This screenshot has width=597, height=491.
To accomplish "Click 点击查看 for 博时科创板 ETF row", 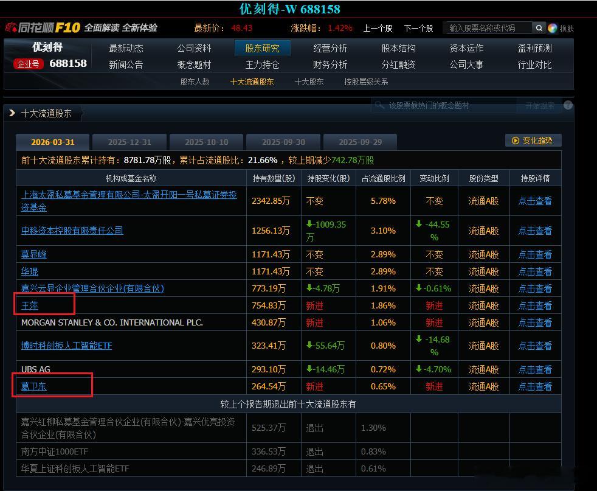I will pyautogui.click(x=535, y=346).
